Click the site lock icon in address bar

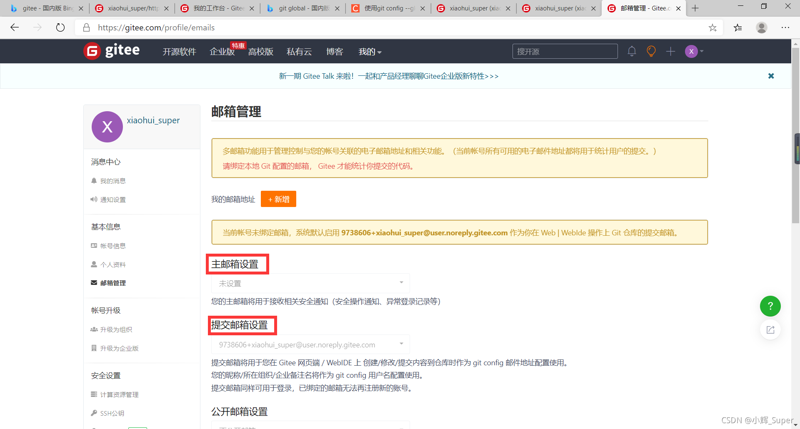(x=86, y=27)
